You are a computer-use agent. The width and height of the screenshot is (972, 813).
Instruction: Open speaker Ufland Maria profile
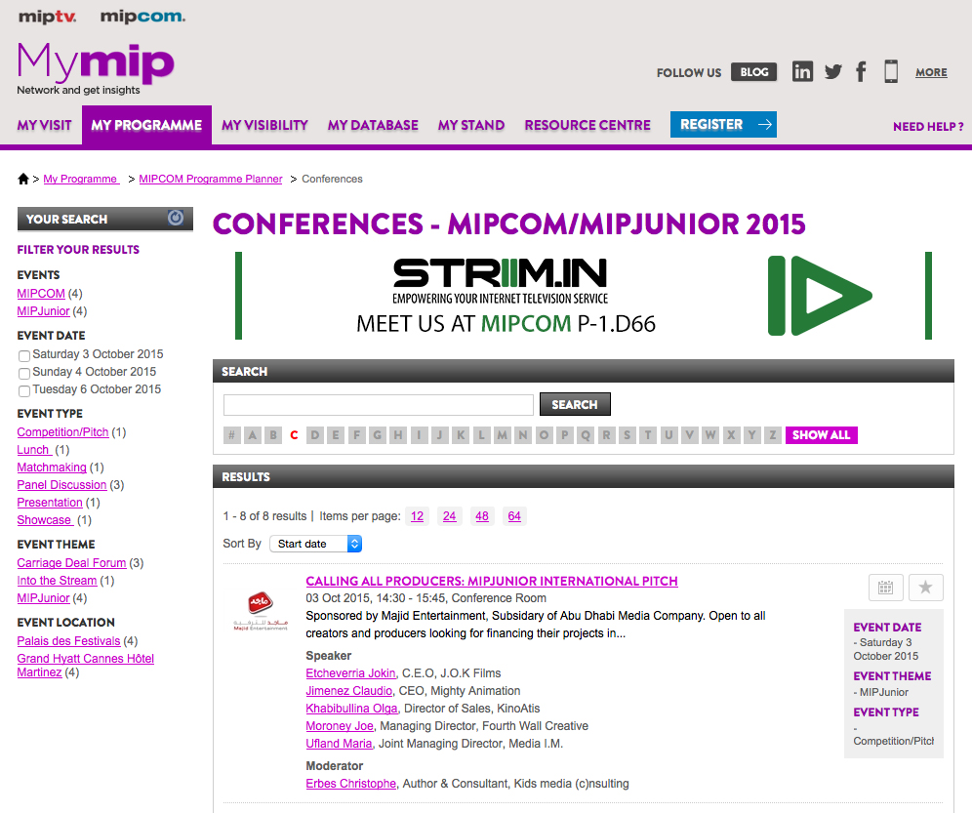pos(339,743)
